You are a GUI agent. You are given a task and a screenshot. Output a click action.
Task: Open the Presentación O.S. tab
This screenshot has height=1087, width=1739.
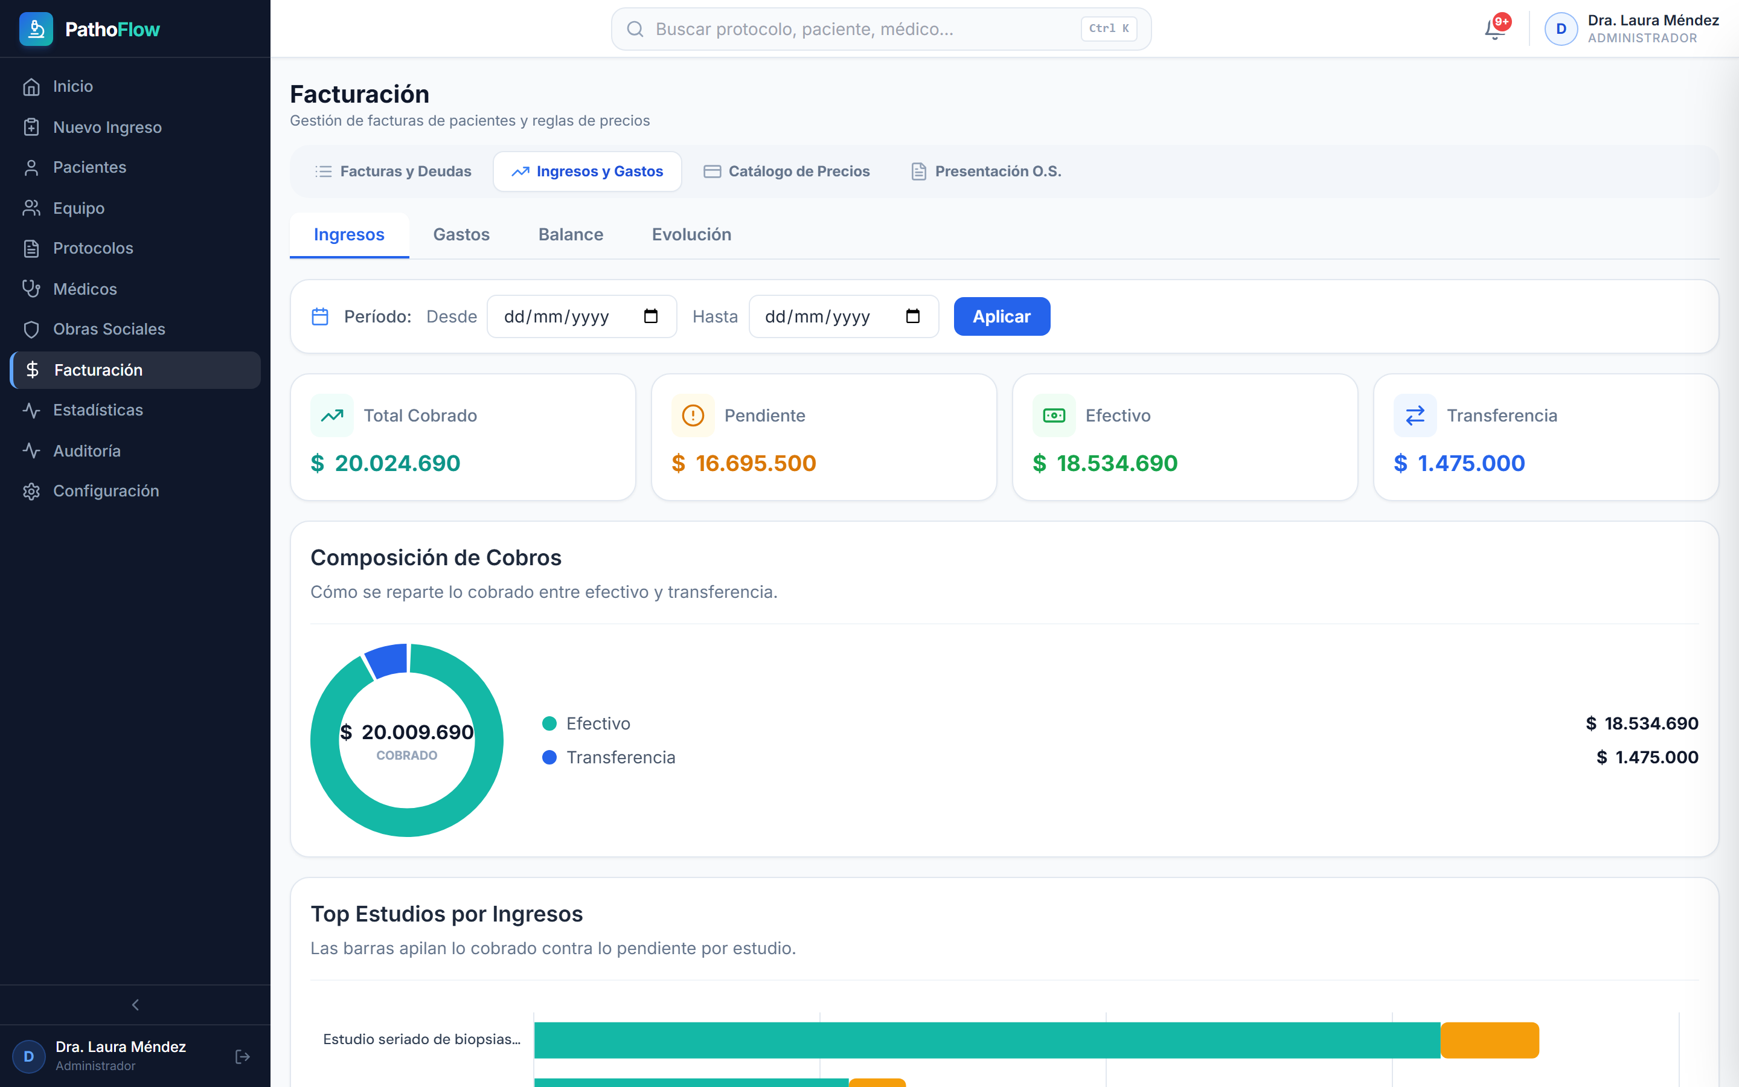point(986,171)
